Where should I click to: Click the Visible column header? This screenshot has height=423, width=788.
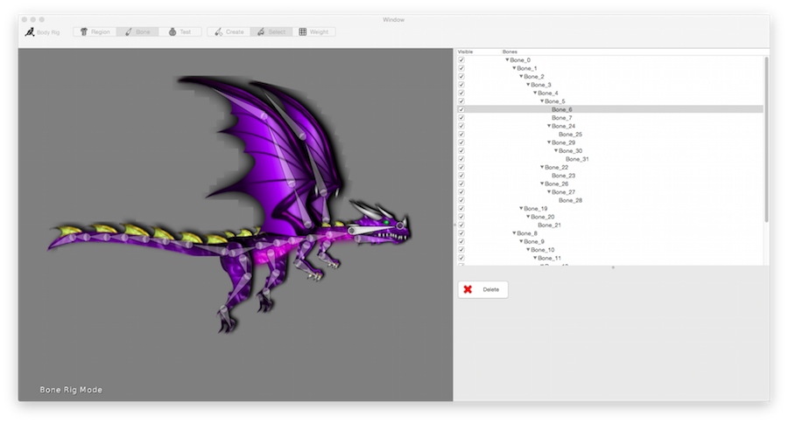pos(465,52)
